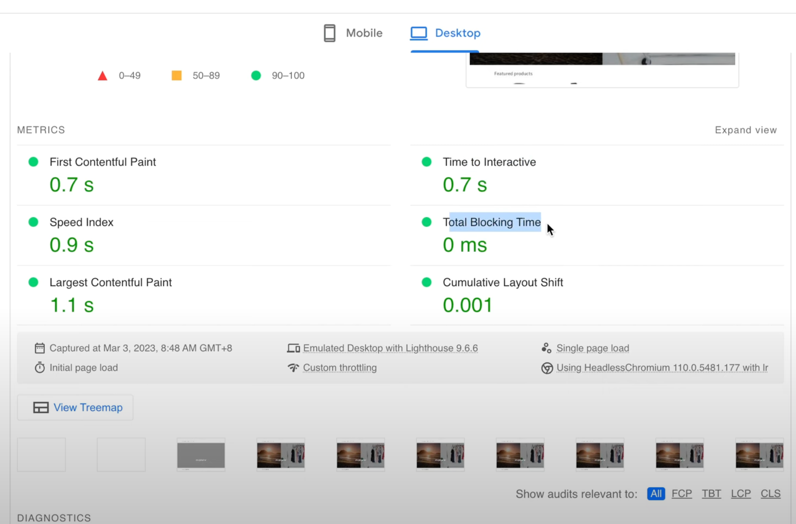Click the green score dot beside Total Blocking Time
The width and height of the screenshot is (796, 524).
[x=426, y=222]
